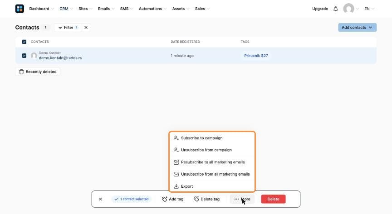Choose Resubscribe to all marketing emails

tap(212, 162)
